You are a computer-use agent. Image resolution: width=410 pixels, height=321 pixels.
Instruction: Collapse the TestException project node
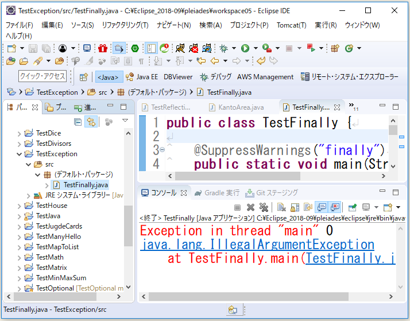[x=19, y=154]
